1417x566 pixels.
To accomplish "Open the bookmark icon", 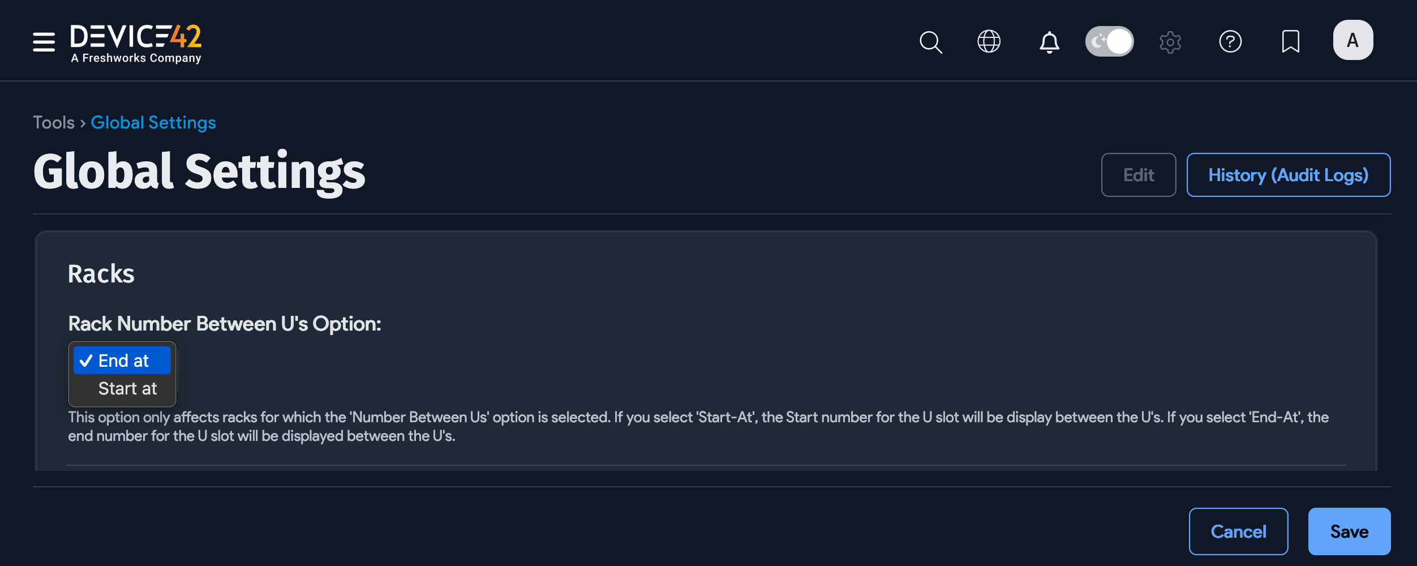I will 1290,41.
